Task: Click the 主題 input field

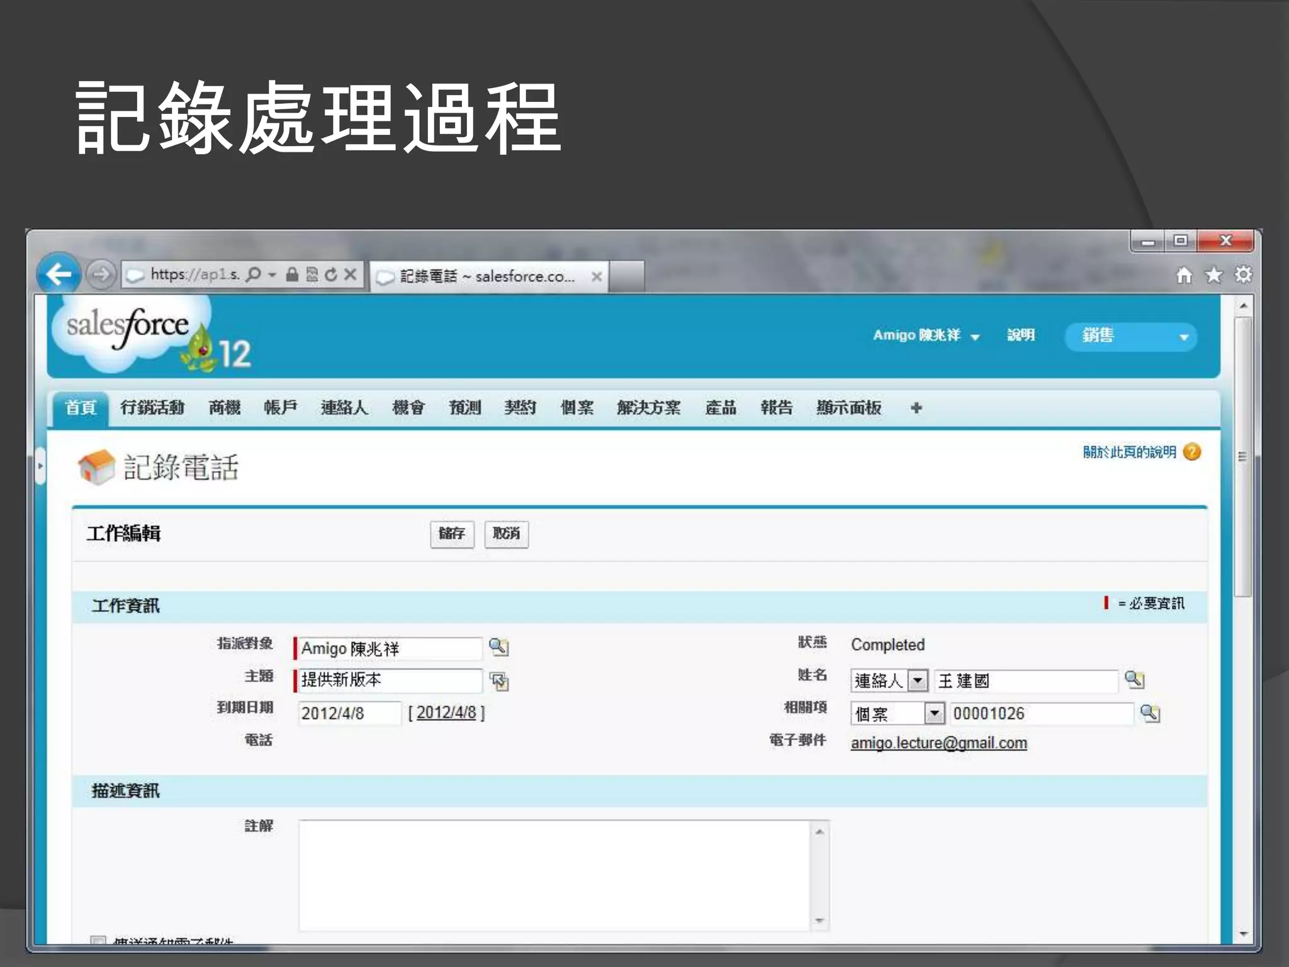Action: (390, 681)
